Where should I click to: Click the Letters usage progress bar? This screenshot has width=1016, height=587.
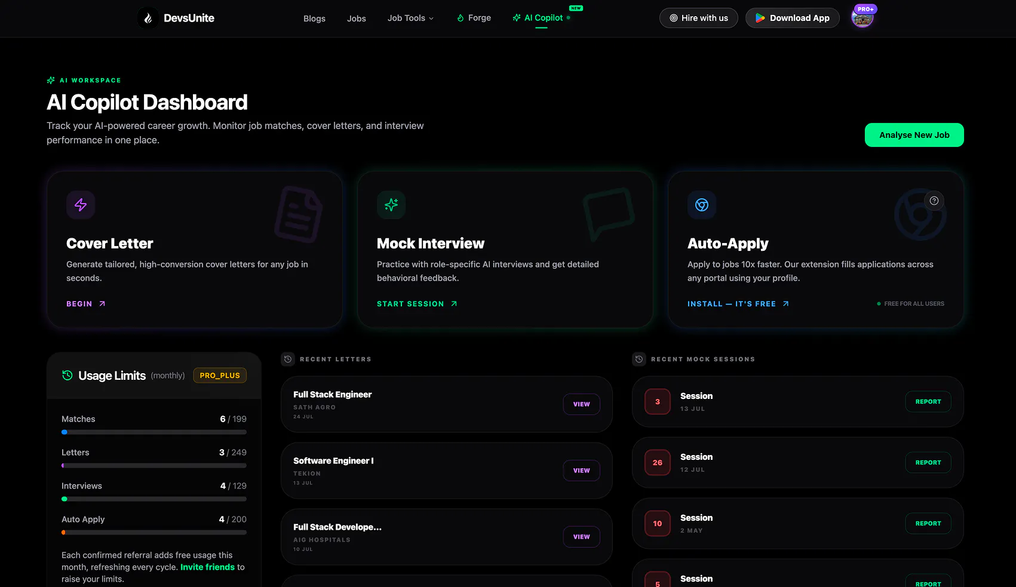(x=154, y=466)
